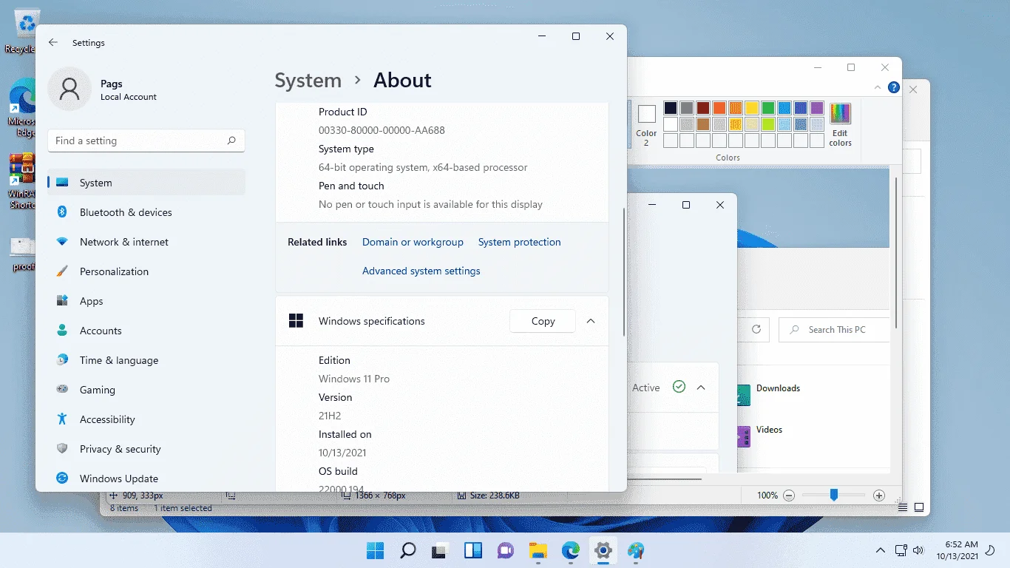Click the Windows 11 Pro edition text
This screenshot has height=568, width=1010.
click(354, 379)
